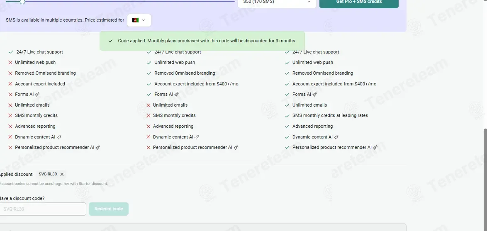Click the SMS monthly credits at leading rates text

click(x=330, y=115)
